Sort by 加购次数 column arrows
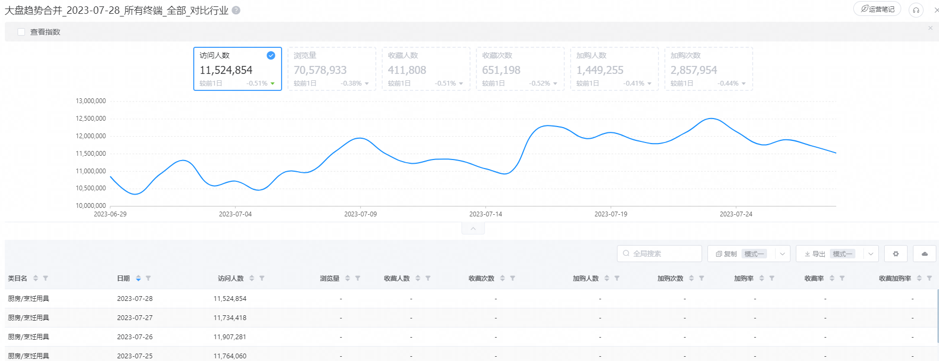 coord(691,278)
